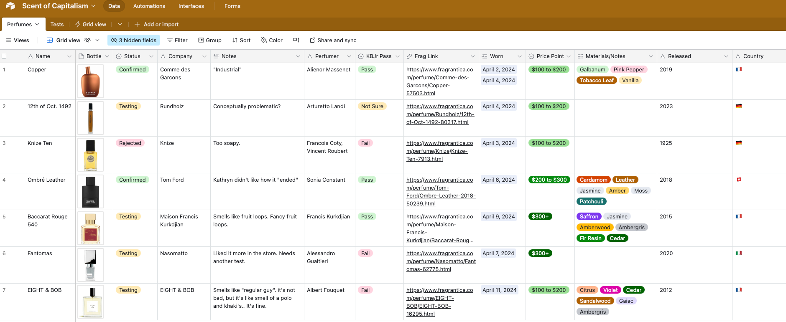Image resolution: width=786 pixels, height=322 pixels.
Task: Click the Company field type icon
Action: (x=163, y=56)
